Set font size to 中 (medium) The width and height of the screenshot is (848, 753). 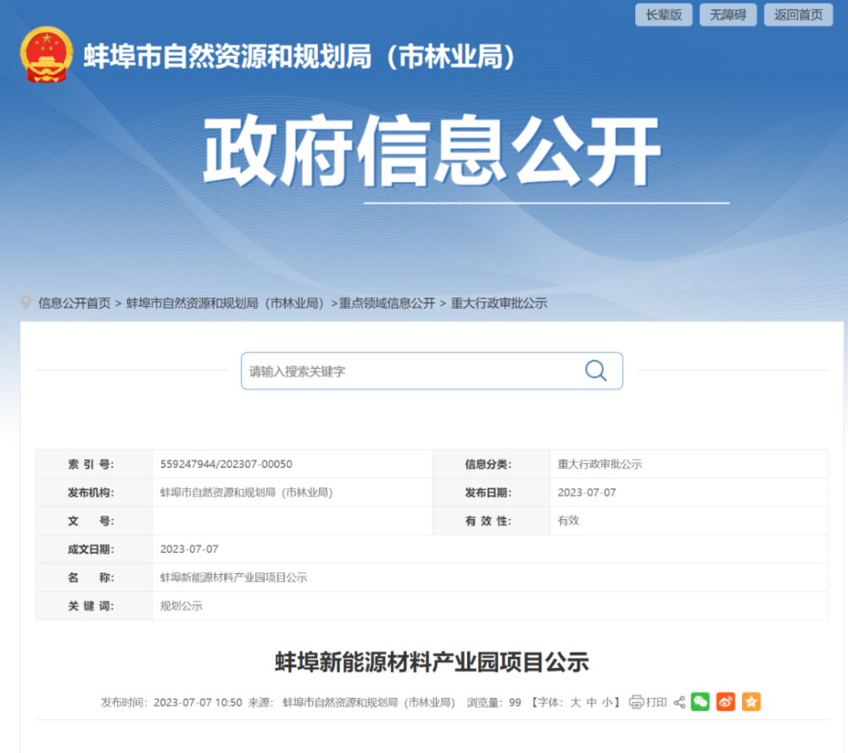coord(591,702)
